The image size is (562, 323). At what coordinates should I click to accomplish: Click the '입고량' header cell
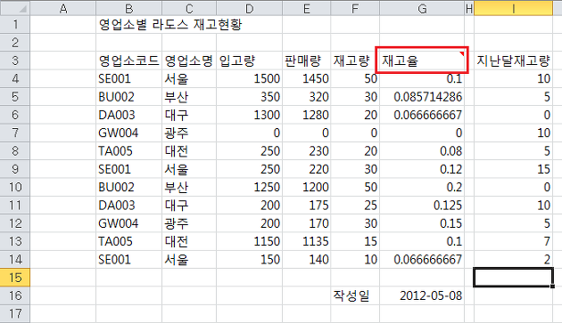[250, 61]
